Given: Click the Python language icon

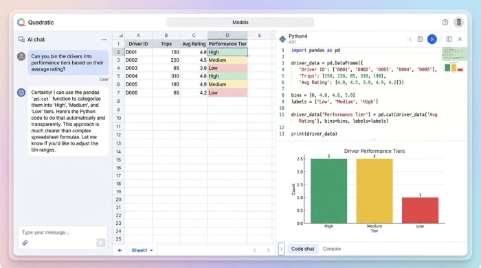Looking at the screenshot, I should [x=282, y=39].
